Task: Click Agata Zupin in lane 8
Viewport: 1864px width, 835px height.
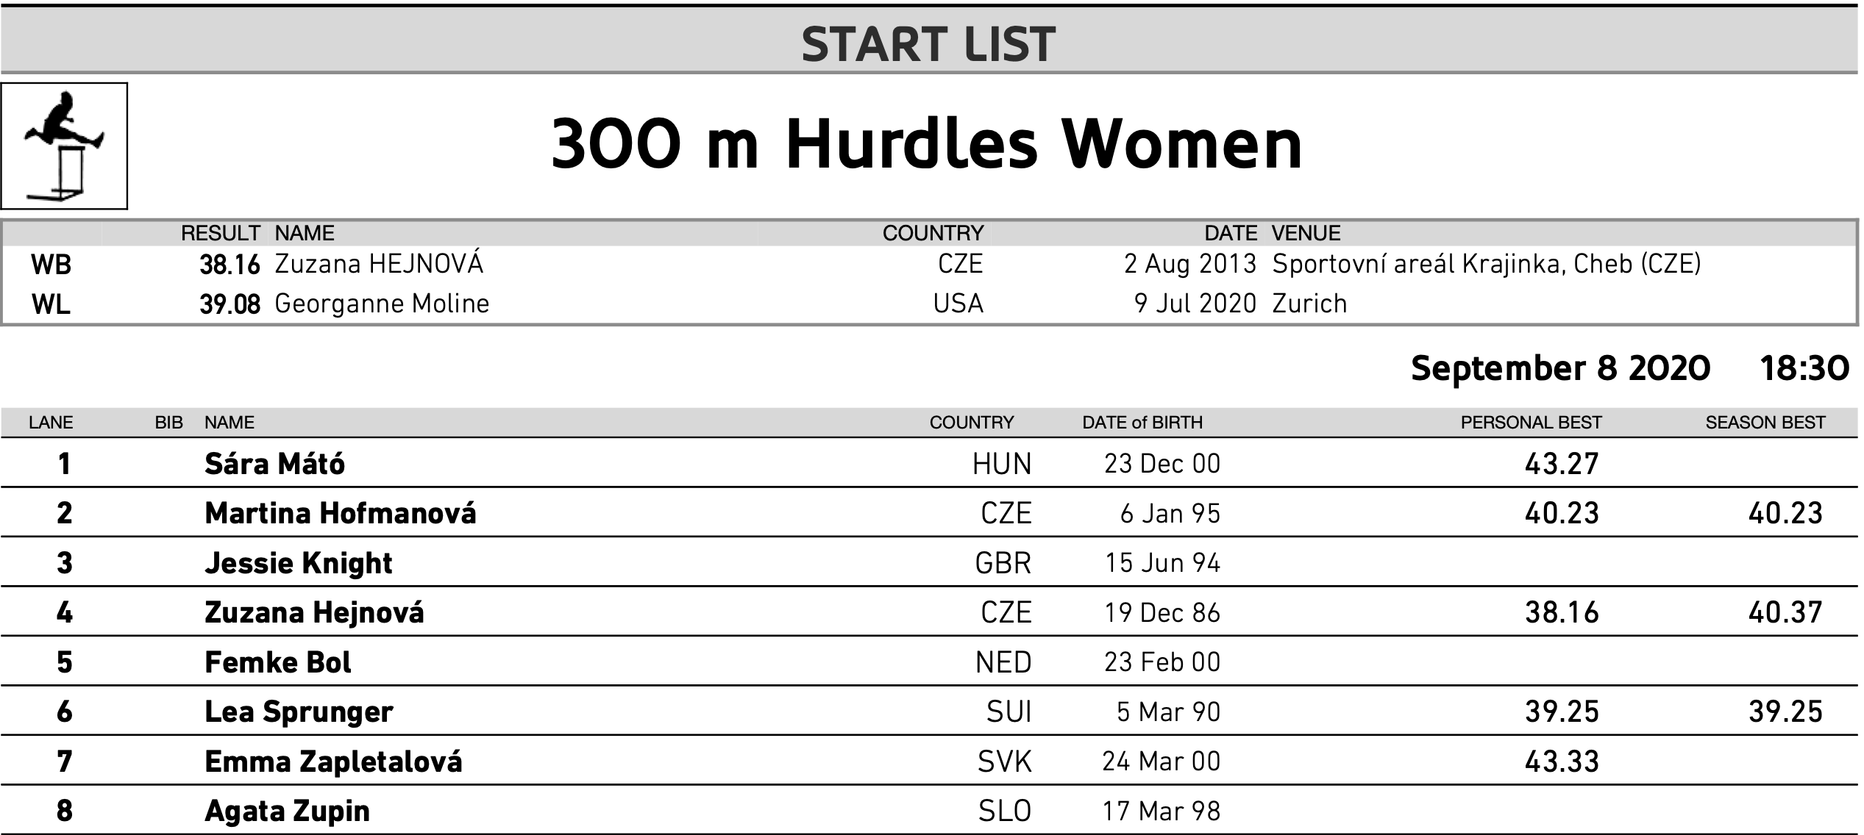Action: pyautogui.click(x=287, y=811)
